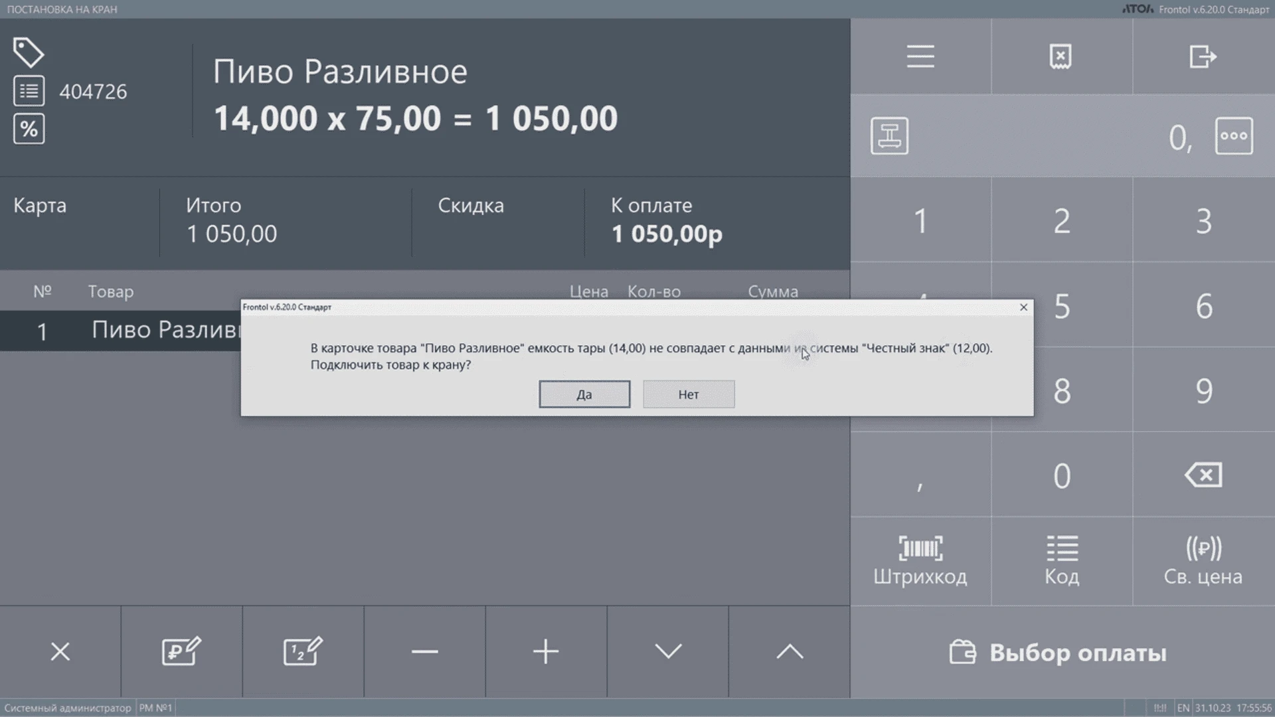The image size is (1275, 717).
Task: Open the hamburger menu icon
Action: 920,56
